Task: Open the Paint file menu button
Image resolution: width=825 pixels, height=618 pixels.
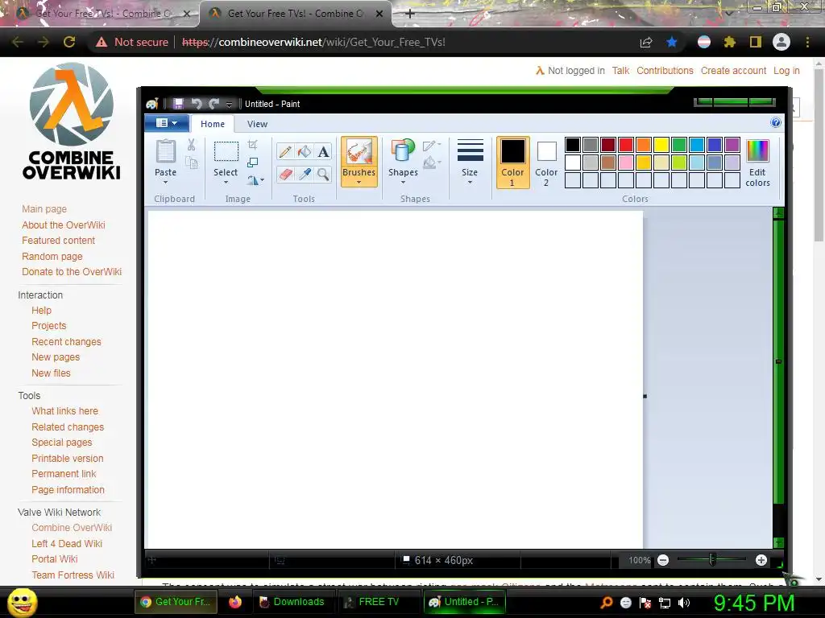Action: coord(167,123)
